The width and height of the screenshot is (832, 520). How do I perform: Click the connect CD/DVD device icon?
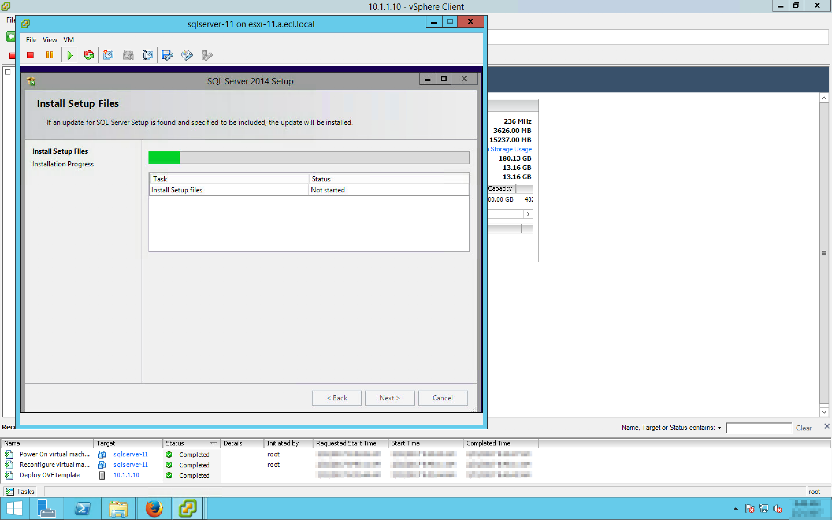point(187,55)
